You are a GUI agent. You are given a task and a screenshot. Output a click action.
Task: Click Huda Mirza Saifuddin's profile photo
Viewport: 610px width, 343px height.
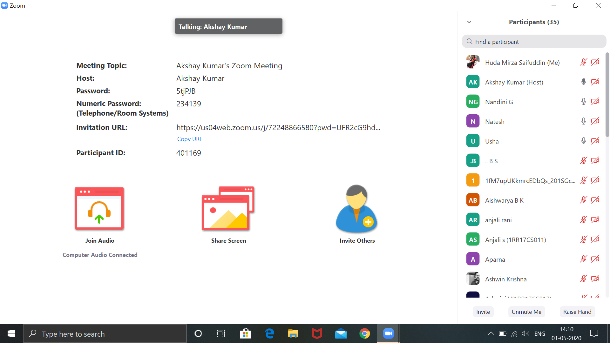coord(473,62)
